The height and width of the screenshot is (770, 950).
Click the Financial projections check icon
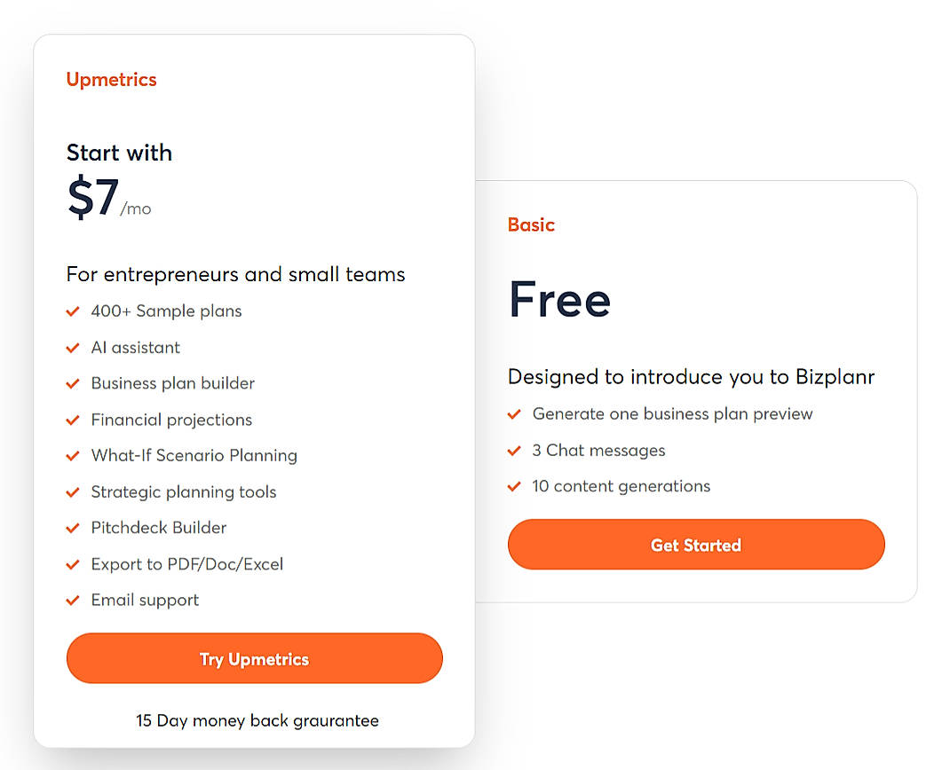point(73,420)
